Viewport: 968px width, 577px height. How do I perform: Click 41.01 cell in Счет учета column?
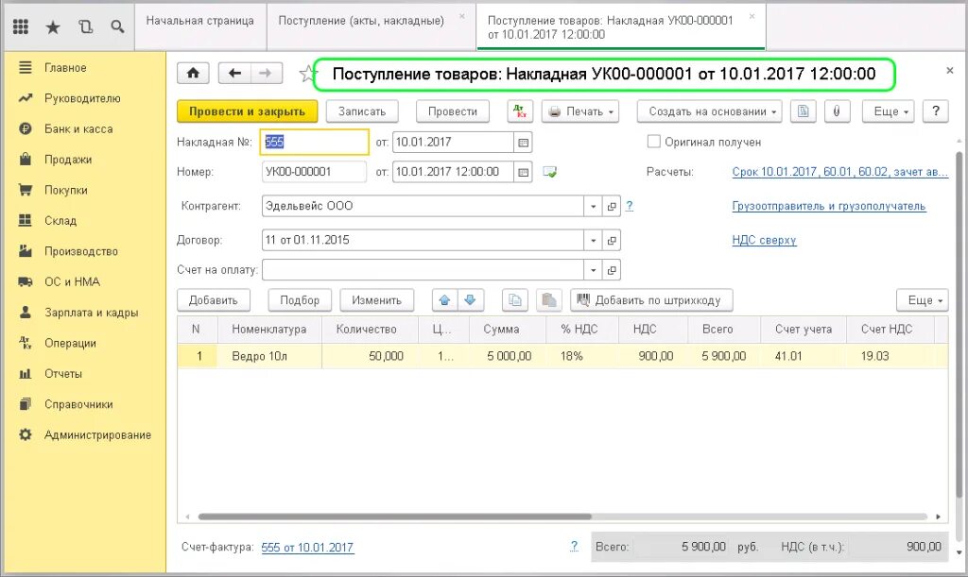(803, 356)
